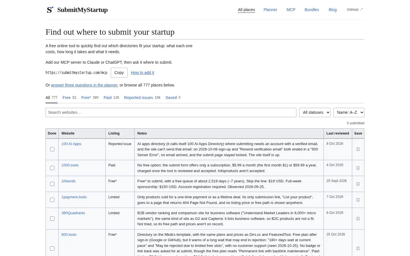Image resolution: width=410 pixels, height=256 pixels.
Task: Save 1payment.tools using its bookmark icon
Action: [358, 200]
